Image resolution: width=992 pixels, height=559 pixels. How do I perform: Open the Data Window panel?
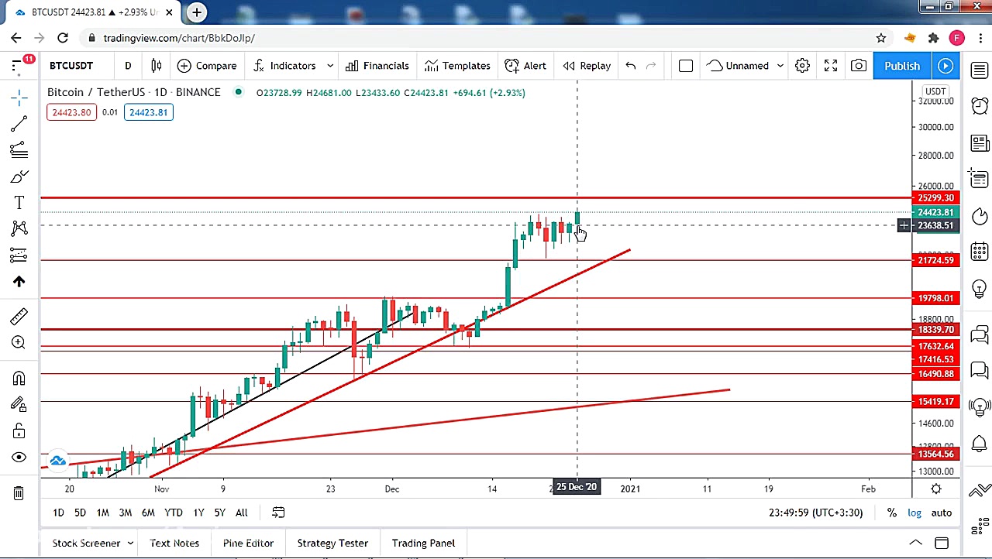[x=980, y=179]
